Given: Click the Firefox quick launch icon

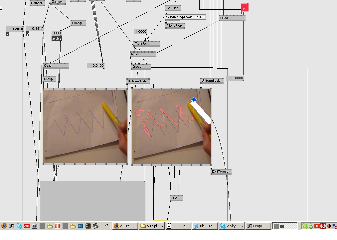Looking at the screenshot, I should (x=4, y=226).
